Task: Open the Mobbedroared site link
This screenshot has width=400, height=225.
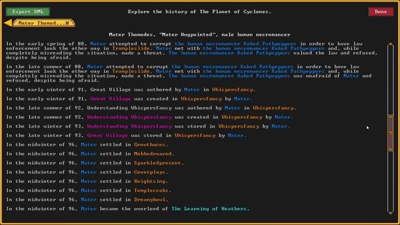Action: pos(154,154)
